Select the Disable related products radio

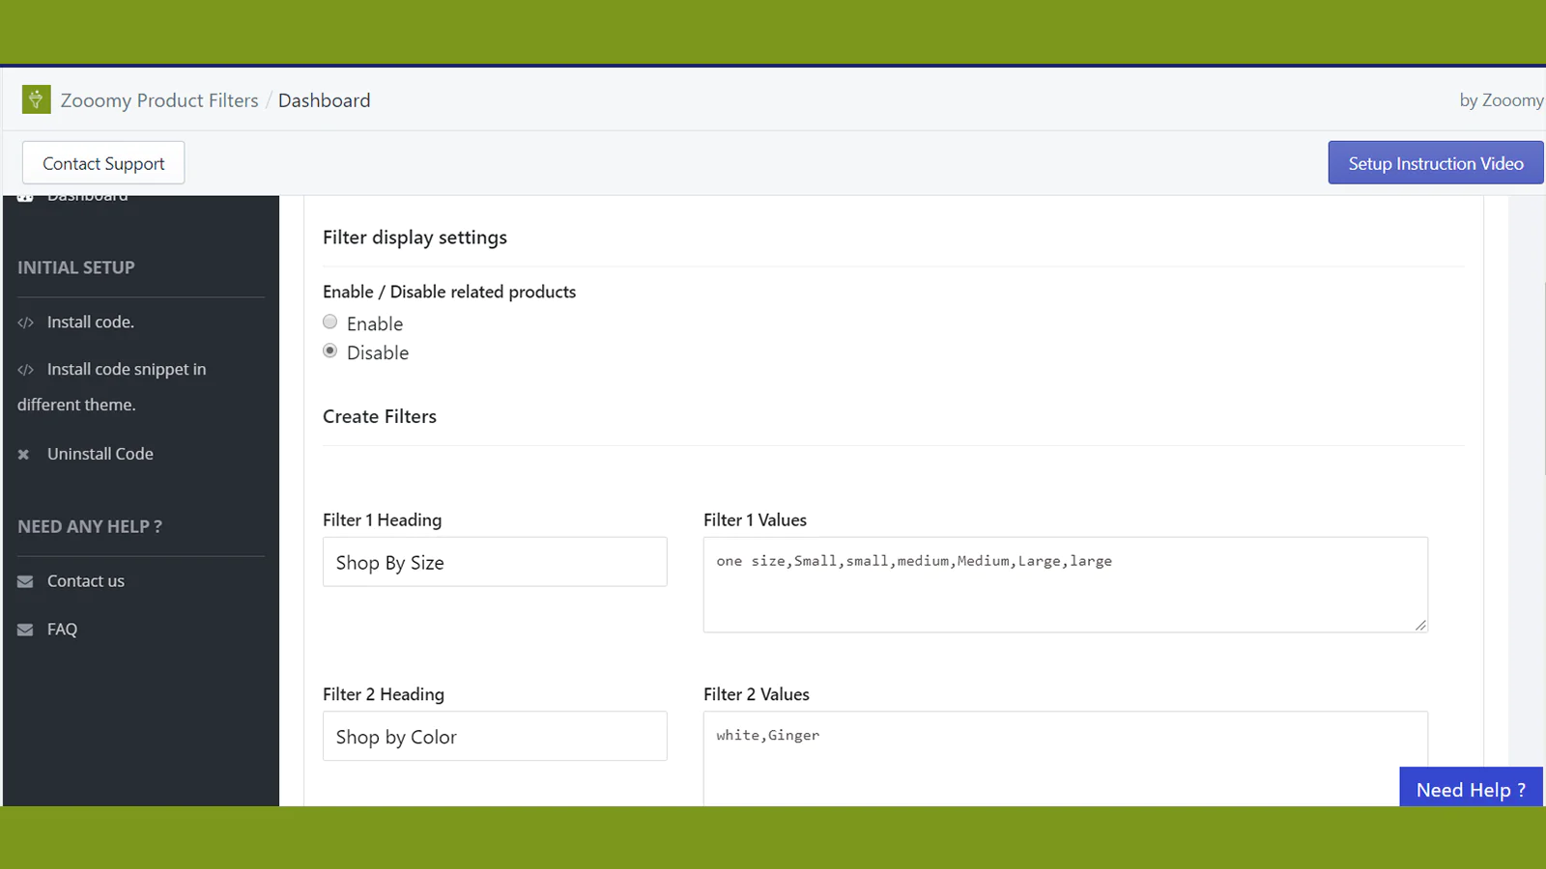(x=330, y=351)
